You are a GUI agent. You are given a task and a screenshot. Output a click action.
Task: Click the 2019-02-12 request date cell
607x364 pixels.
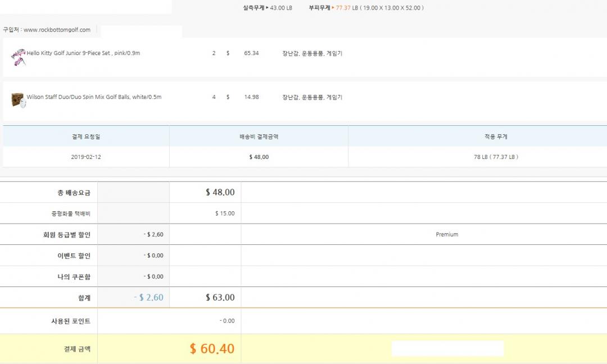pos(86,157)
